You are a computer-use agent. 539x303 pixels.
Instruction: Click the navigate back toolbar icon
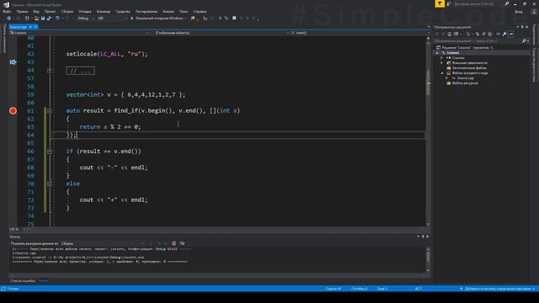pyautogui.click(x=9, y=19)
